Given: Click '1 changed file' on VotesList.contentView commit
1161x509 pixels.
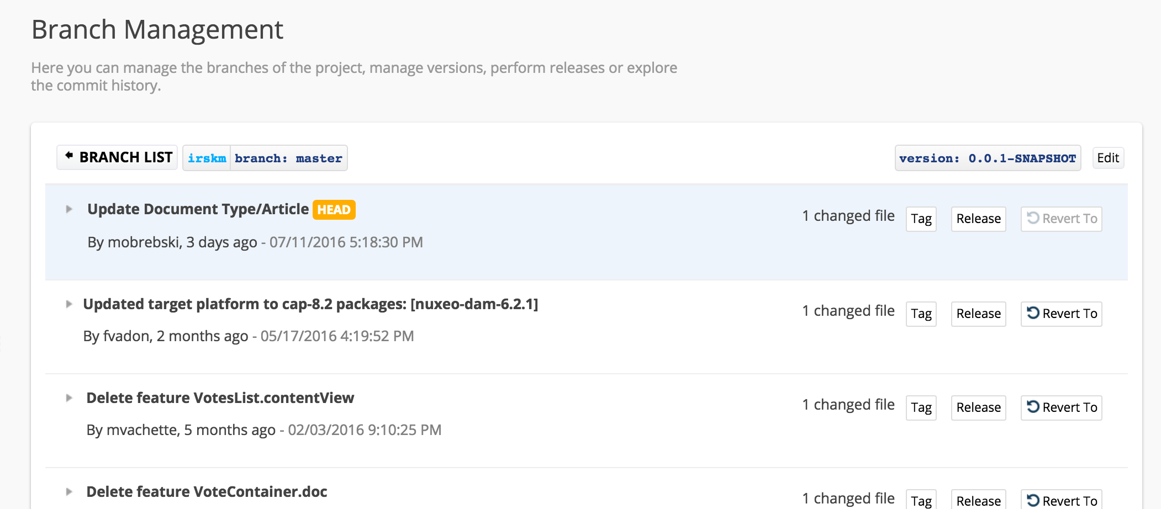Looking at the screenshot, I should 848,405.
